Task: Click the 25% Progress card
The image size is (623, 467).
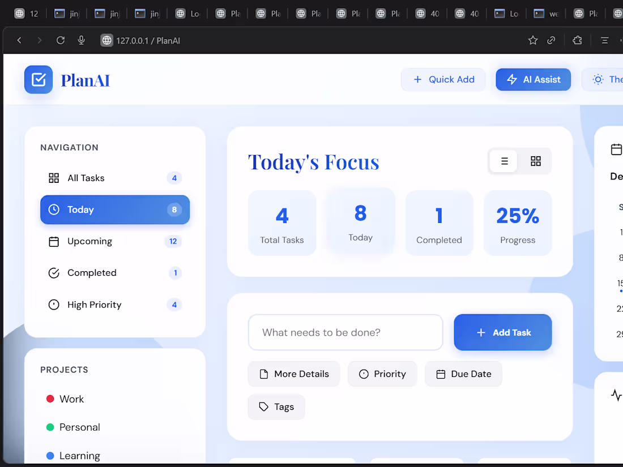Action: coord(517,223)
